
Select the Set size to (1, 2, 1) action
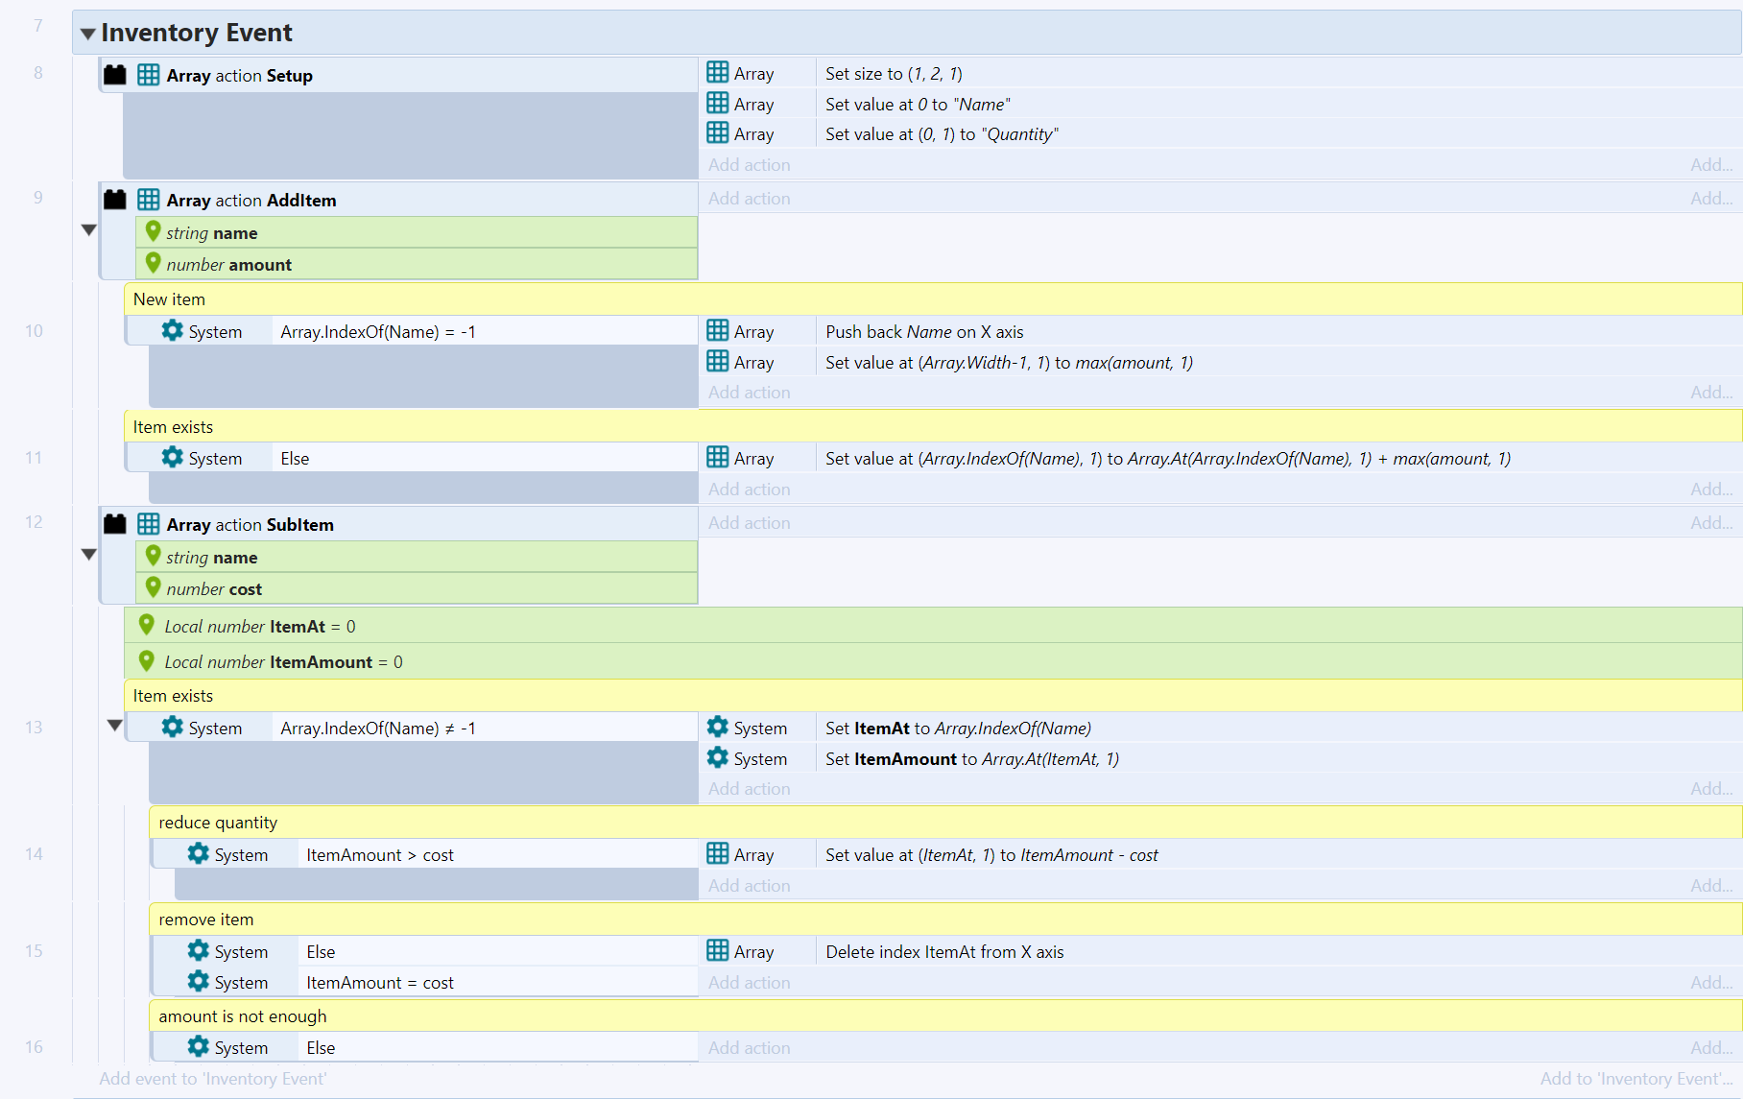[x=894, y=74]
